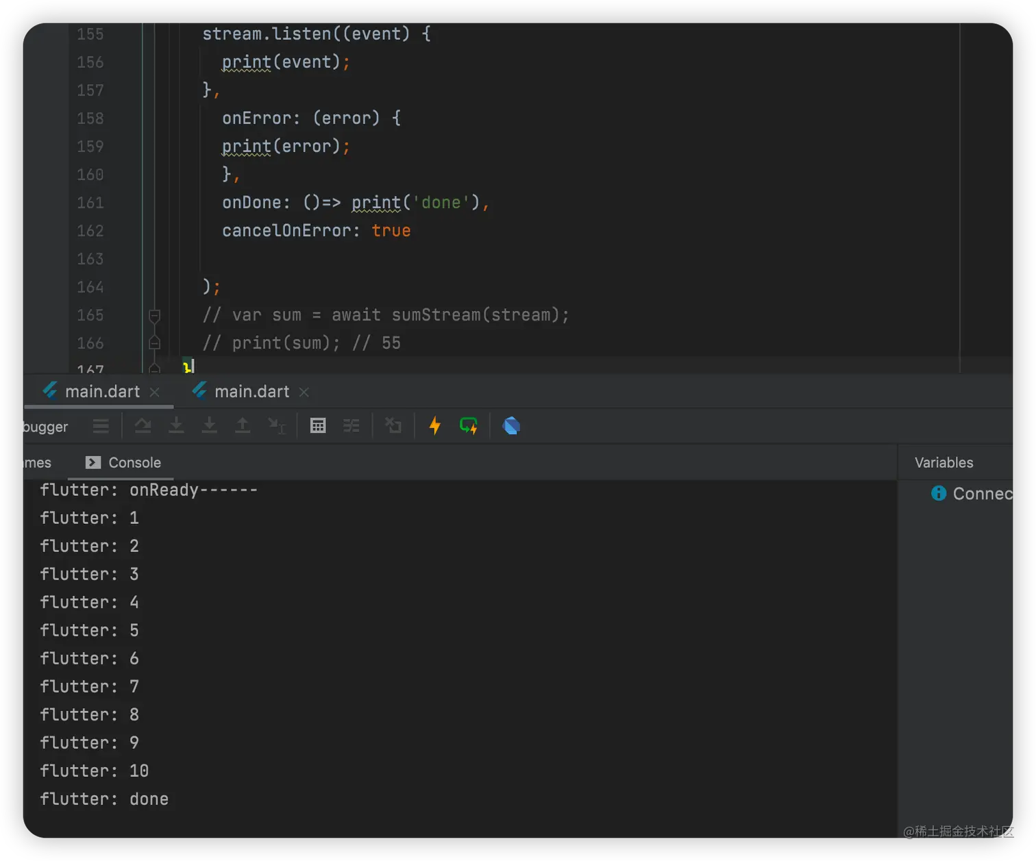Image resolution: width=1036 pixels, height=861 pixels.
Task: Click console line 'flutter: 5'
Action: (89, 630)
